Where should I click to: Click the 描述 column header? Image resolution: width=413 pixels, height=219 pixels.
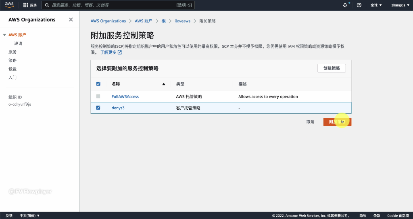(x=242, y=84)
